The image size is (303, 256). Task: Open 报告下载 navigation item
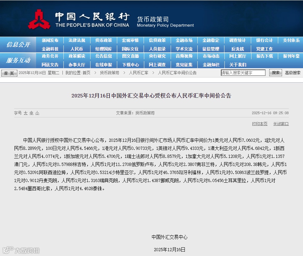264,56
